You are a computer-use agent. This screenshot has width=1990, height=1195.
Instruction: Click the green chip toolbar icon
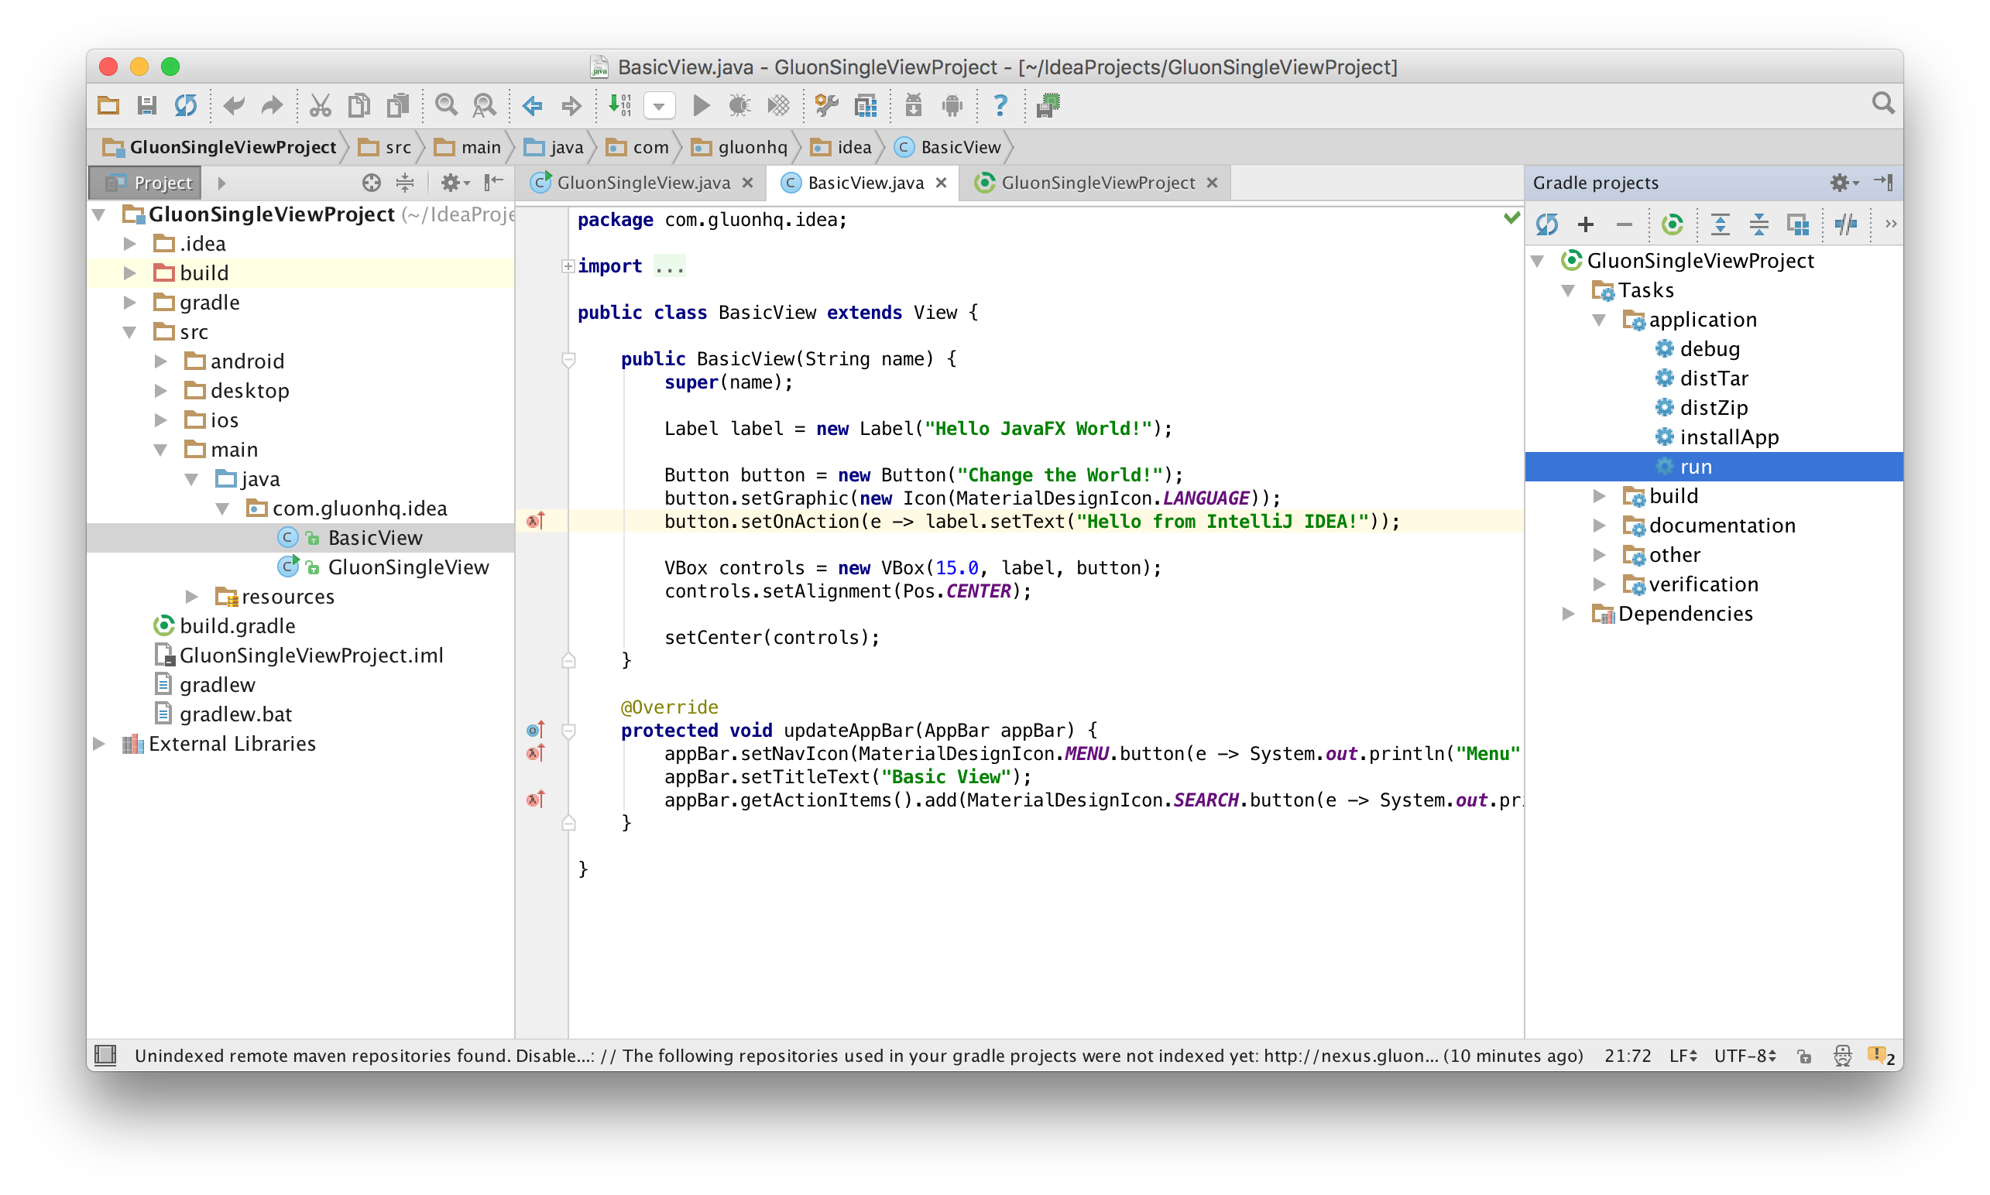pos(1048,105)
